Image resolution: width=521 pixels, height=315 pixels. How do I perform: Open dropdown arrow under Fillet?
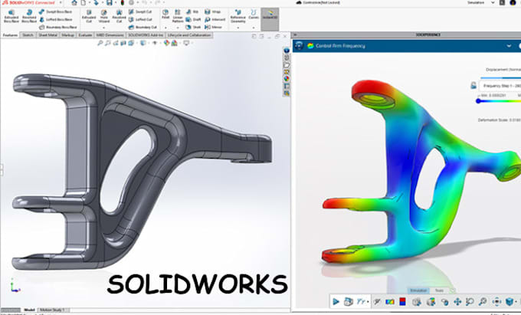(x=165, y=28)
